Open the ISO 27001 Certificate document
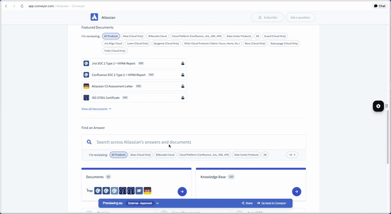 coord(134,98)
